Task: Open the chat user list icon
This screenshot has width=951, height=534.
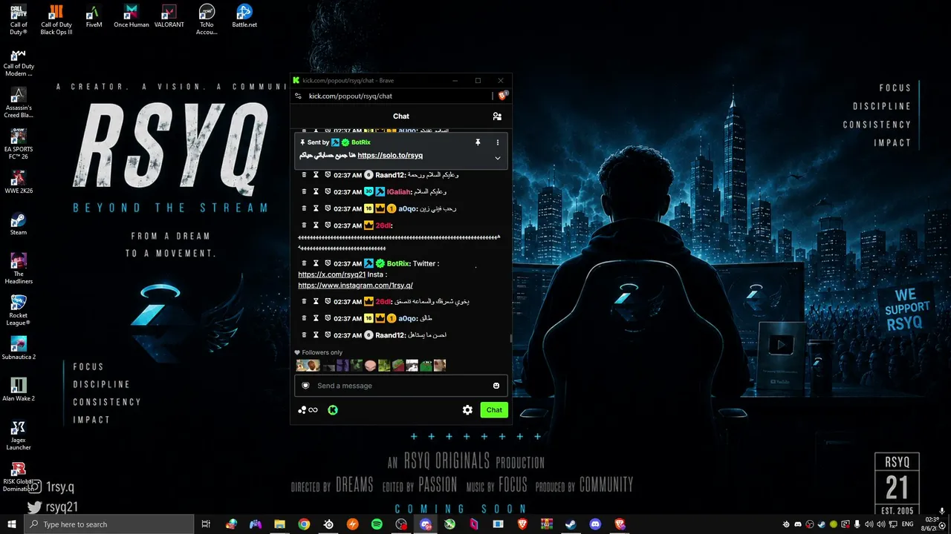Action: click(x=497, y=116)
